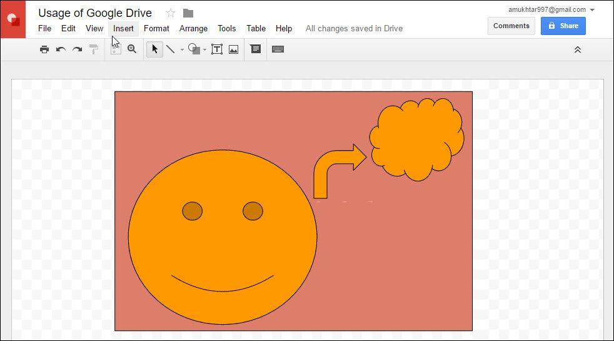The height and width of the screenshot is (341, 614).
Task: Star the Usage of Google Drive document
Action: (171, 13)
